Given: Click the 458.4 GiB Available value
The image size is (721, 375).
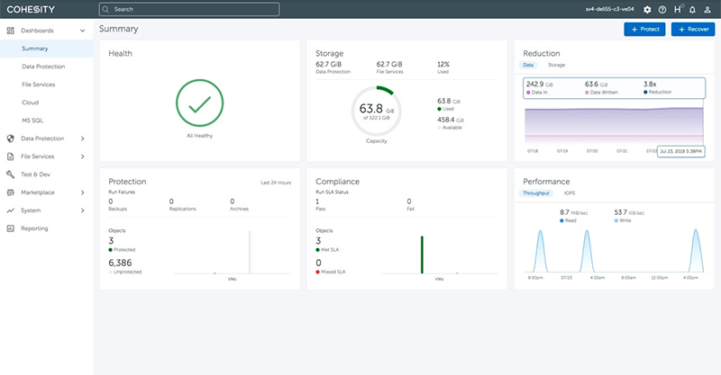Looking at the screenshot, I should (451, 120).
